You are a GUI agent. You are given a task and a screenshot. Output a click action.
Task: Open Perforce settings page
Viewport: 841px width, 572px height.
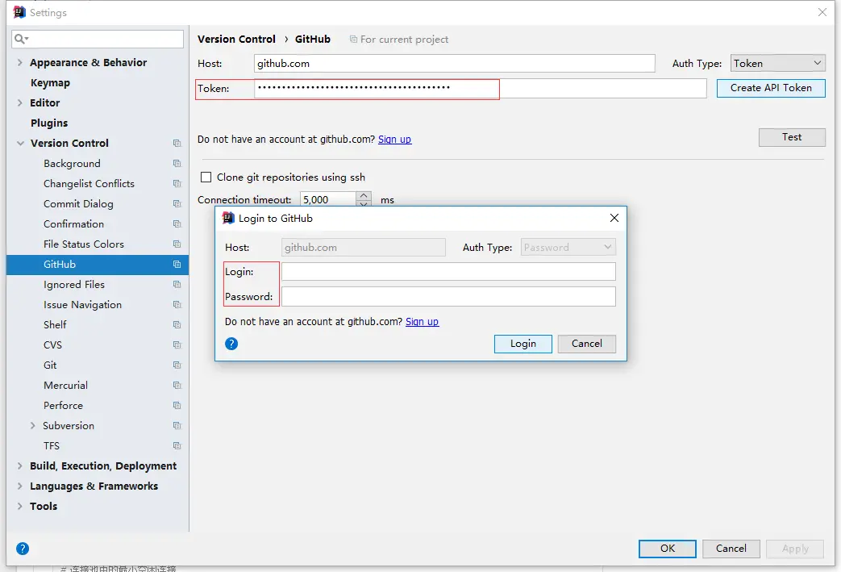[63, 406]
